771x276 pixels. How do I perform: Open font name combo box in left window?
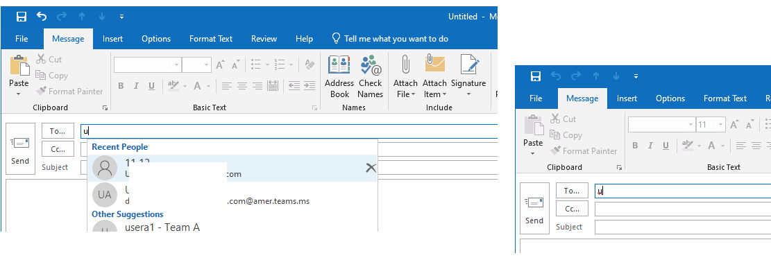coord(148,64)
